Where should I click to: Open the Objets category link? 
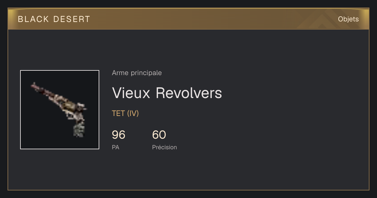point(348,19)
